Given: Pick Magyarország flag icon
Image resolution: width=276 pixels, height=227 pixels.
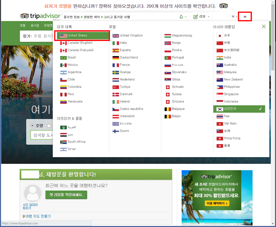Looking at the screenshot, I should coord(168,36).
